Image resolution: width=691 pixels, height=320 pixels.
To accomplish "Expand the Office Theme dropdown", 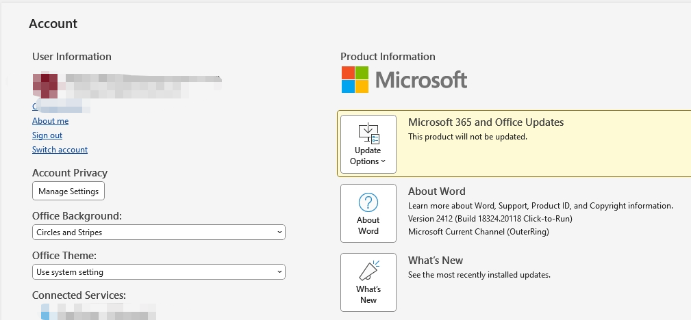I will (x=159, y=272).
